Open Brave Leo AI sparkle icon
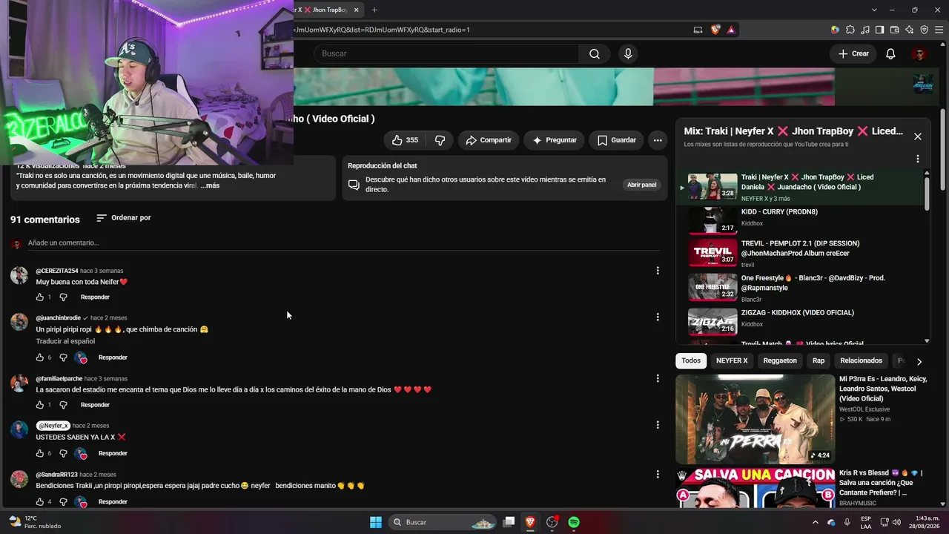The width and height of the screenshot is (949, 534). pyautogui.click(x=910, y=30)
